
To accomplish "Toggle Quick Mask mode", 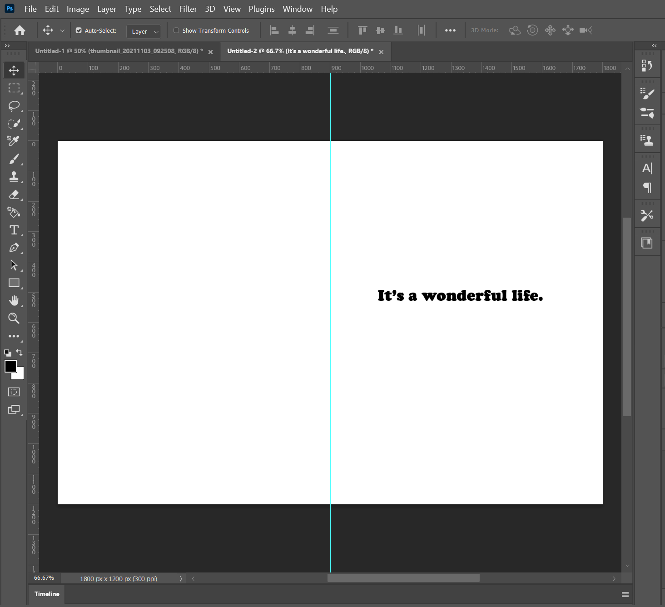I will (x=14, y=391).
